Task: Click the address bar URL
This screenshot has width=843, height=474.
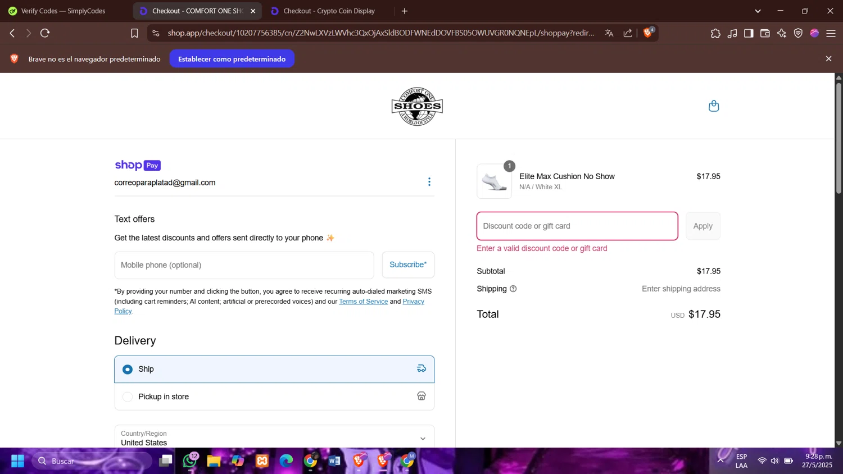Action: (380, 33)
